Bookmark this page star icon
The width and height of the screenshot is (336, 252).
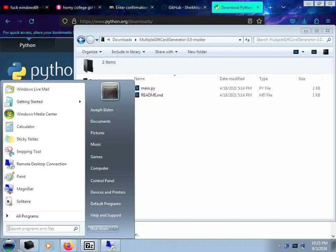pyautogui.click(x=259, y=21)
